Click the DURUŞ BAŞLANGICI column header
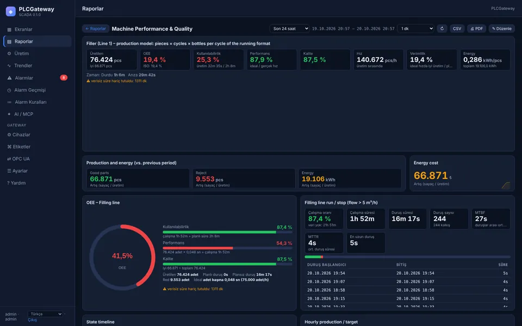Viewport: 522px width, 326px height. [x=327, y=265]
